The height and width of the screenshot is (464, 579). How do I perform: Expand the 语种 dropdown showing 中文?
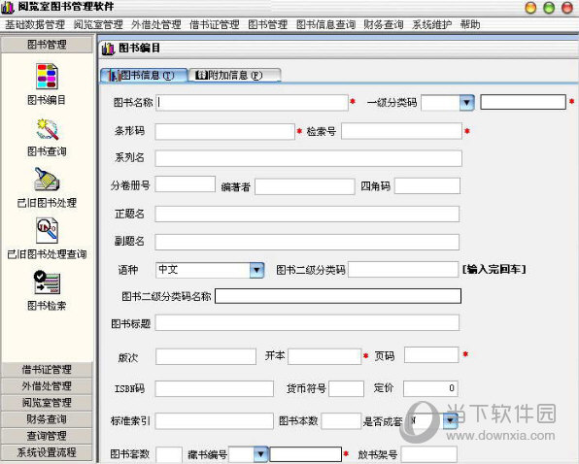[x=256, y=270]
